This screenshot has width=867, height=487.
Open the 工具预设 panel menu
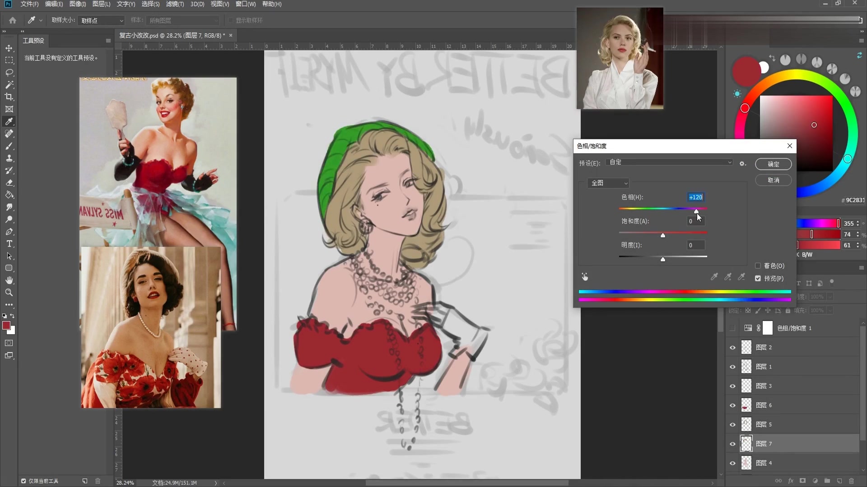[108, 41]
